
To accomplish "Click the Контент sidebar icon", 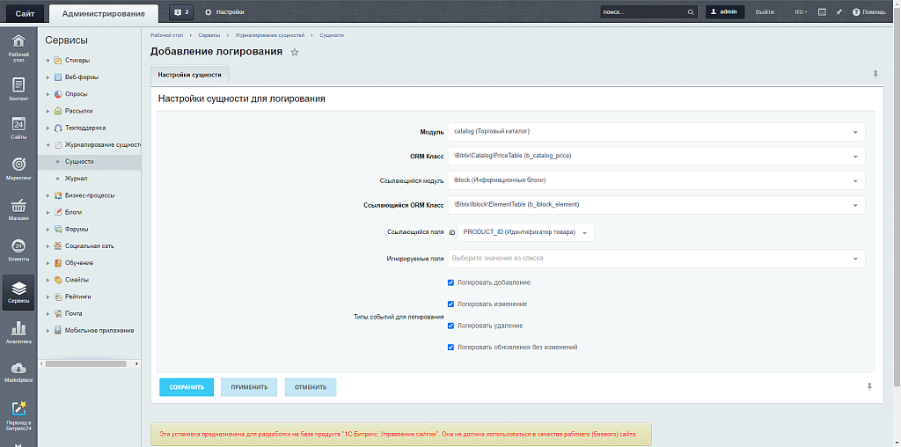I will click(x=18, y=88).
